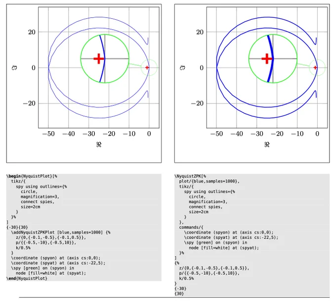Click \coordinate (spyon) line in NyquistZPK command code
The height and width of the screenshot is (302, 336).
coord(229,233)
